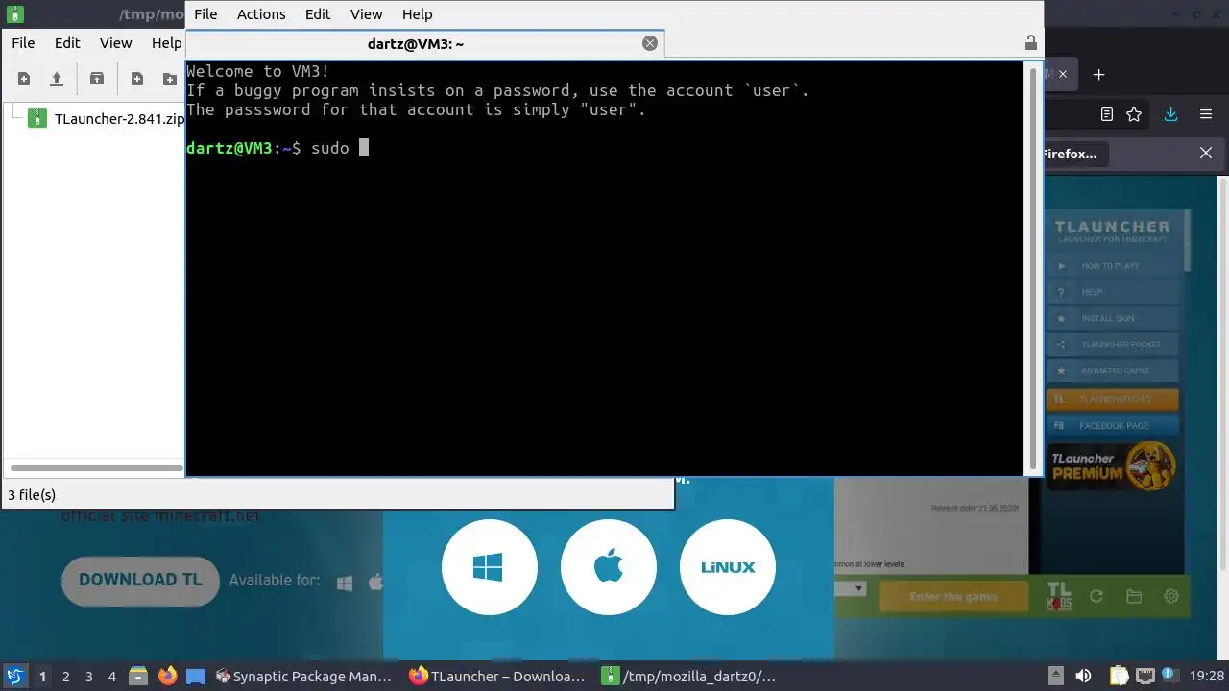
Task: Bookmark the page with the star icon
Action: [x=1134, y=114]
